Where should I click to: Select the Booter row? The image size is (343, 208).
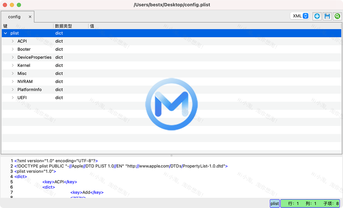pos(24,49)
